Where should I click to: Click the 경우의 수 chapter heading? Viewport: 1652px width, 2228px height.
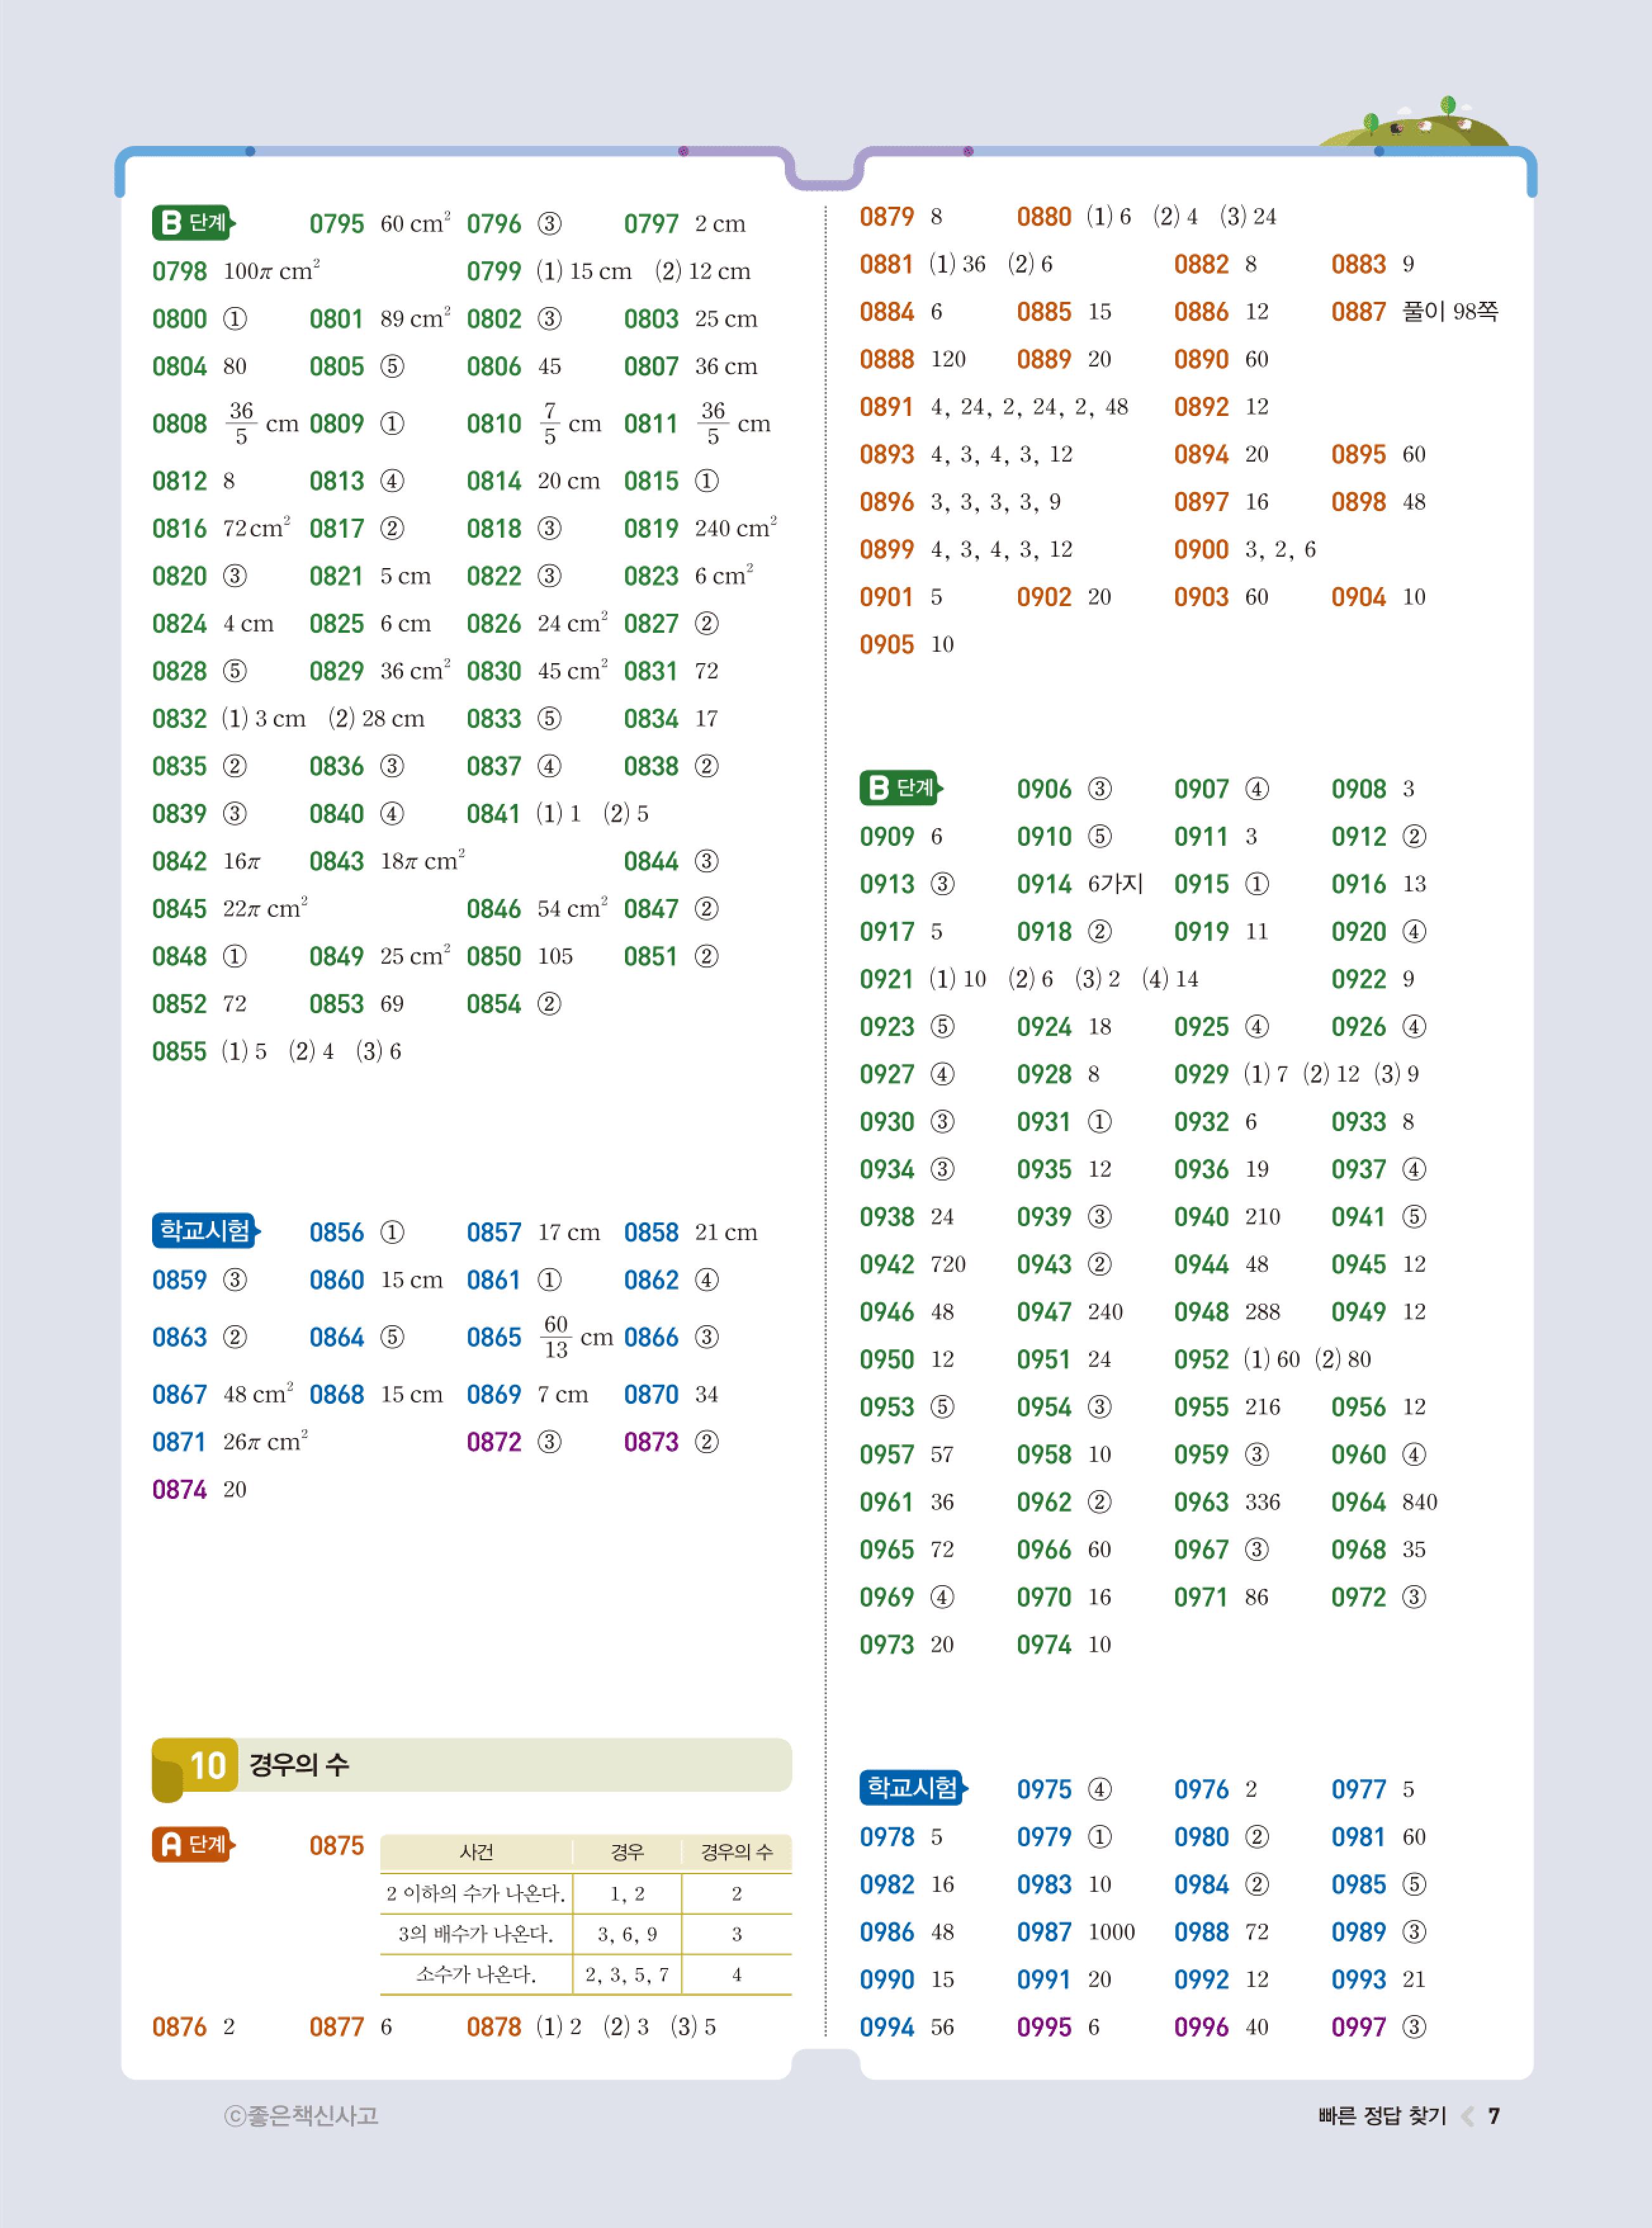299,1764
